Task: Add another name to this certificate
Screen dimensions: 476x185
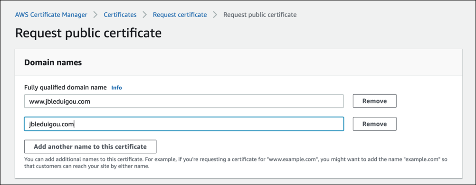Action: tap(90, 147)
